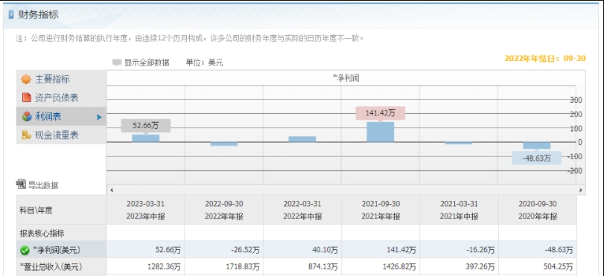The width and height of the screenshot is (604, 276).
Task: Click the 2020-09-30 negative bar
Action: [536, 146]
